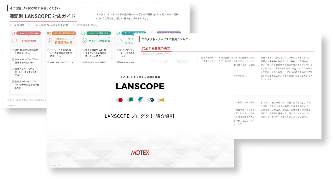The width and height of the screenshot is (333, 179).
Task: Select the 01 まずはここから tag
Action: coord(28,33)
